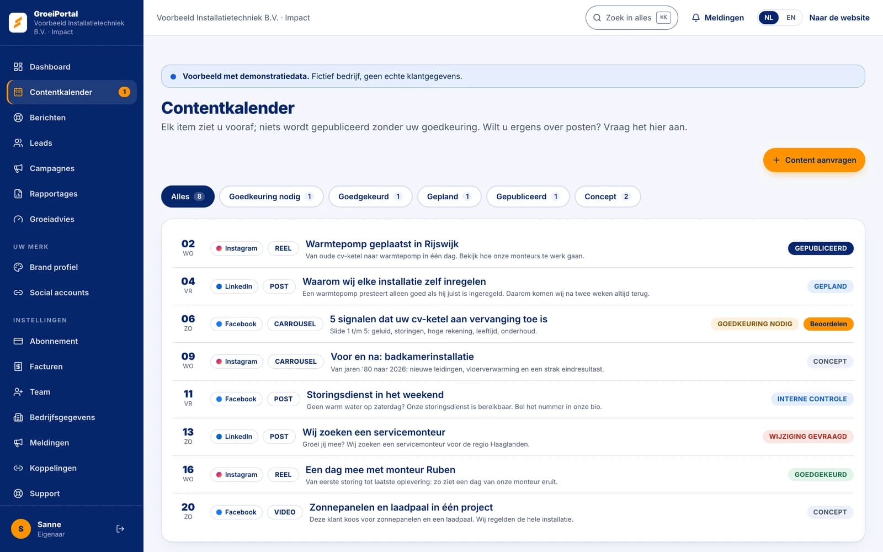Open Rapportages document icon

(x=18, y=194)
